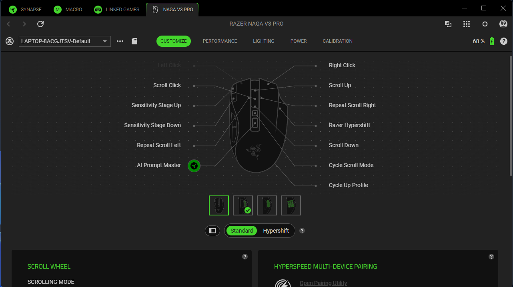Viewport: 513px width, 287px height.
Task: Open the POWER section
Action: (x=299, y=41)
